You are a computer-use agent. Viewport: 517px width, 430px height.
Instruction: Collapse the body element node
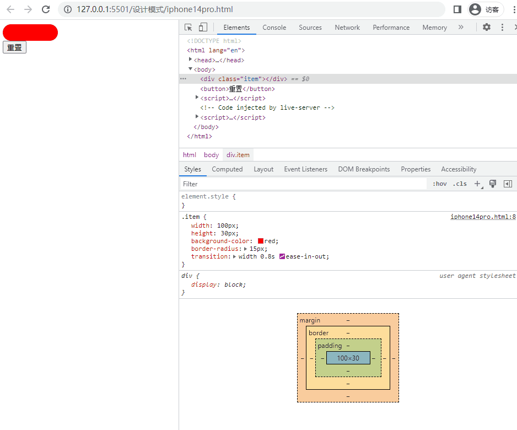190,69
